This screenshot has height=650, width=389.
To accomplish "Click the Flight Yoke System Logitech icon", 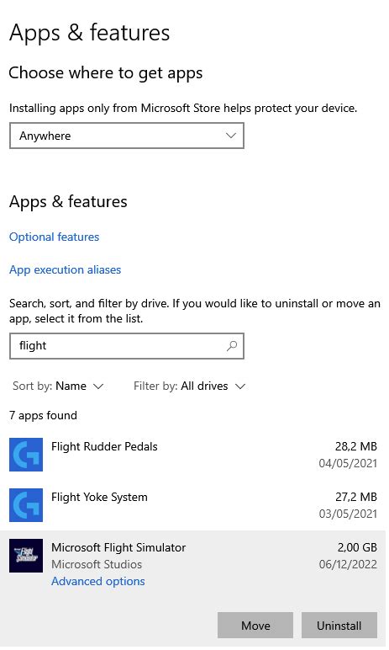I will point(26,505).
